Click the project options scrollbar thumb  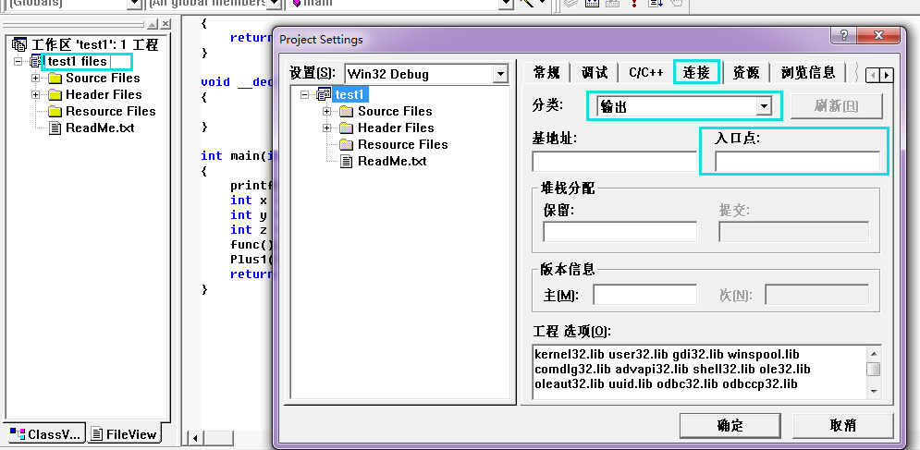coord(874,369)
